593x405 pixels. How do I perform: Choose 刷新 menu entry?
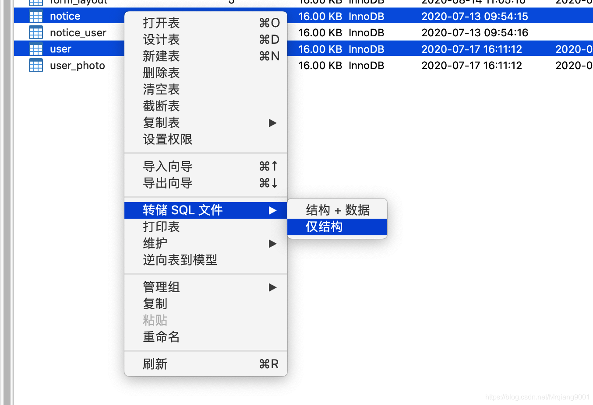[206, 364]
